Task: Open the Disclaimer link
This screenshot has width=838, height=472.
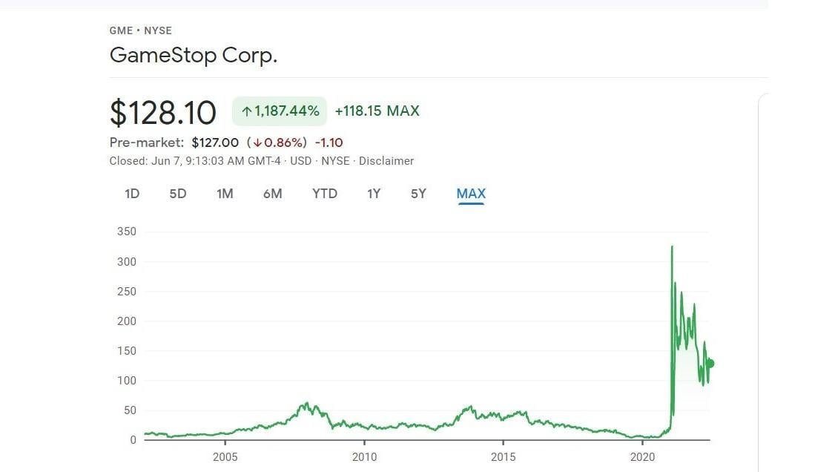Action: (x=386, y=160)
